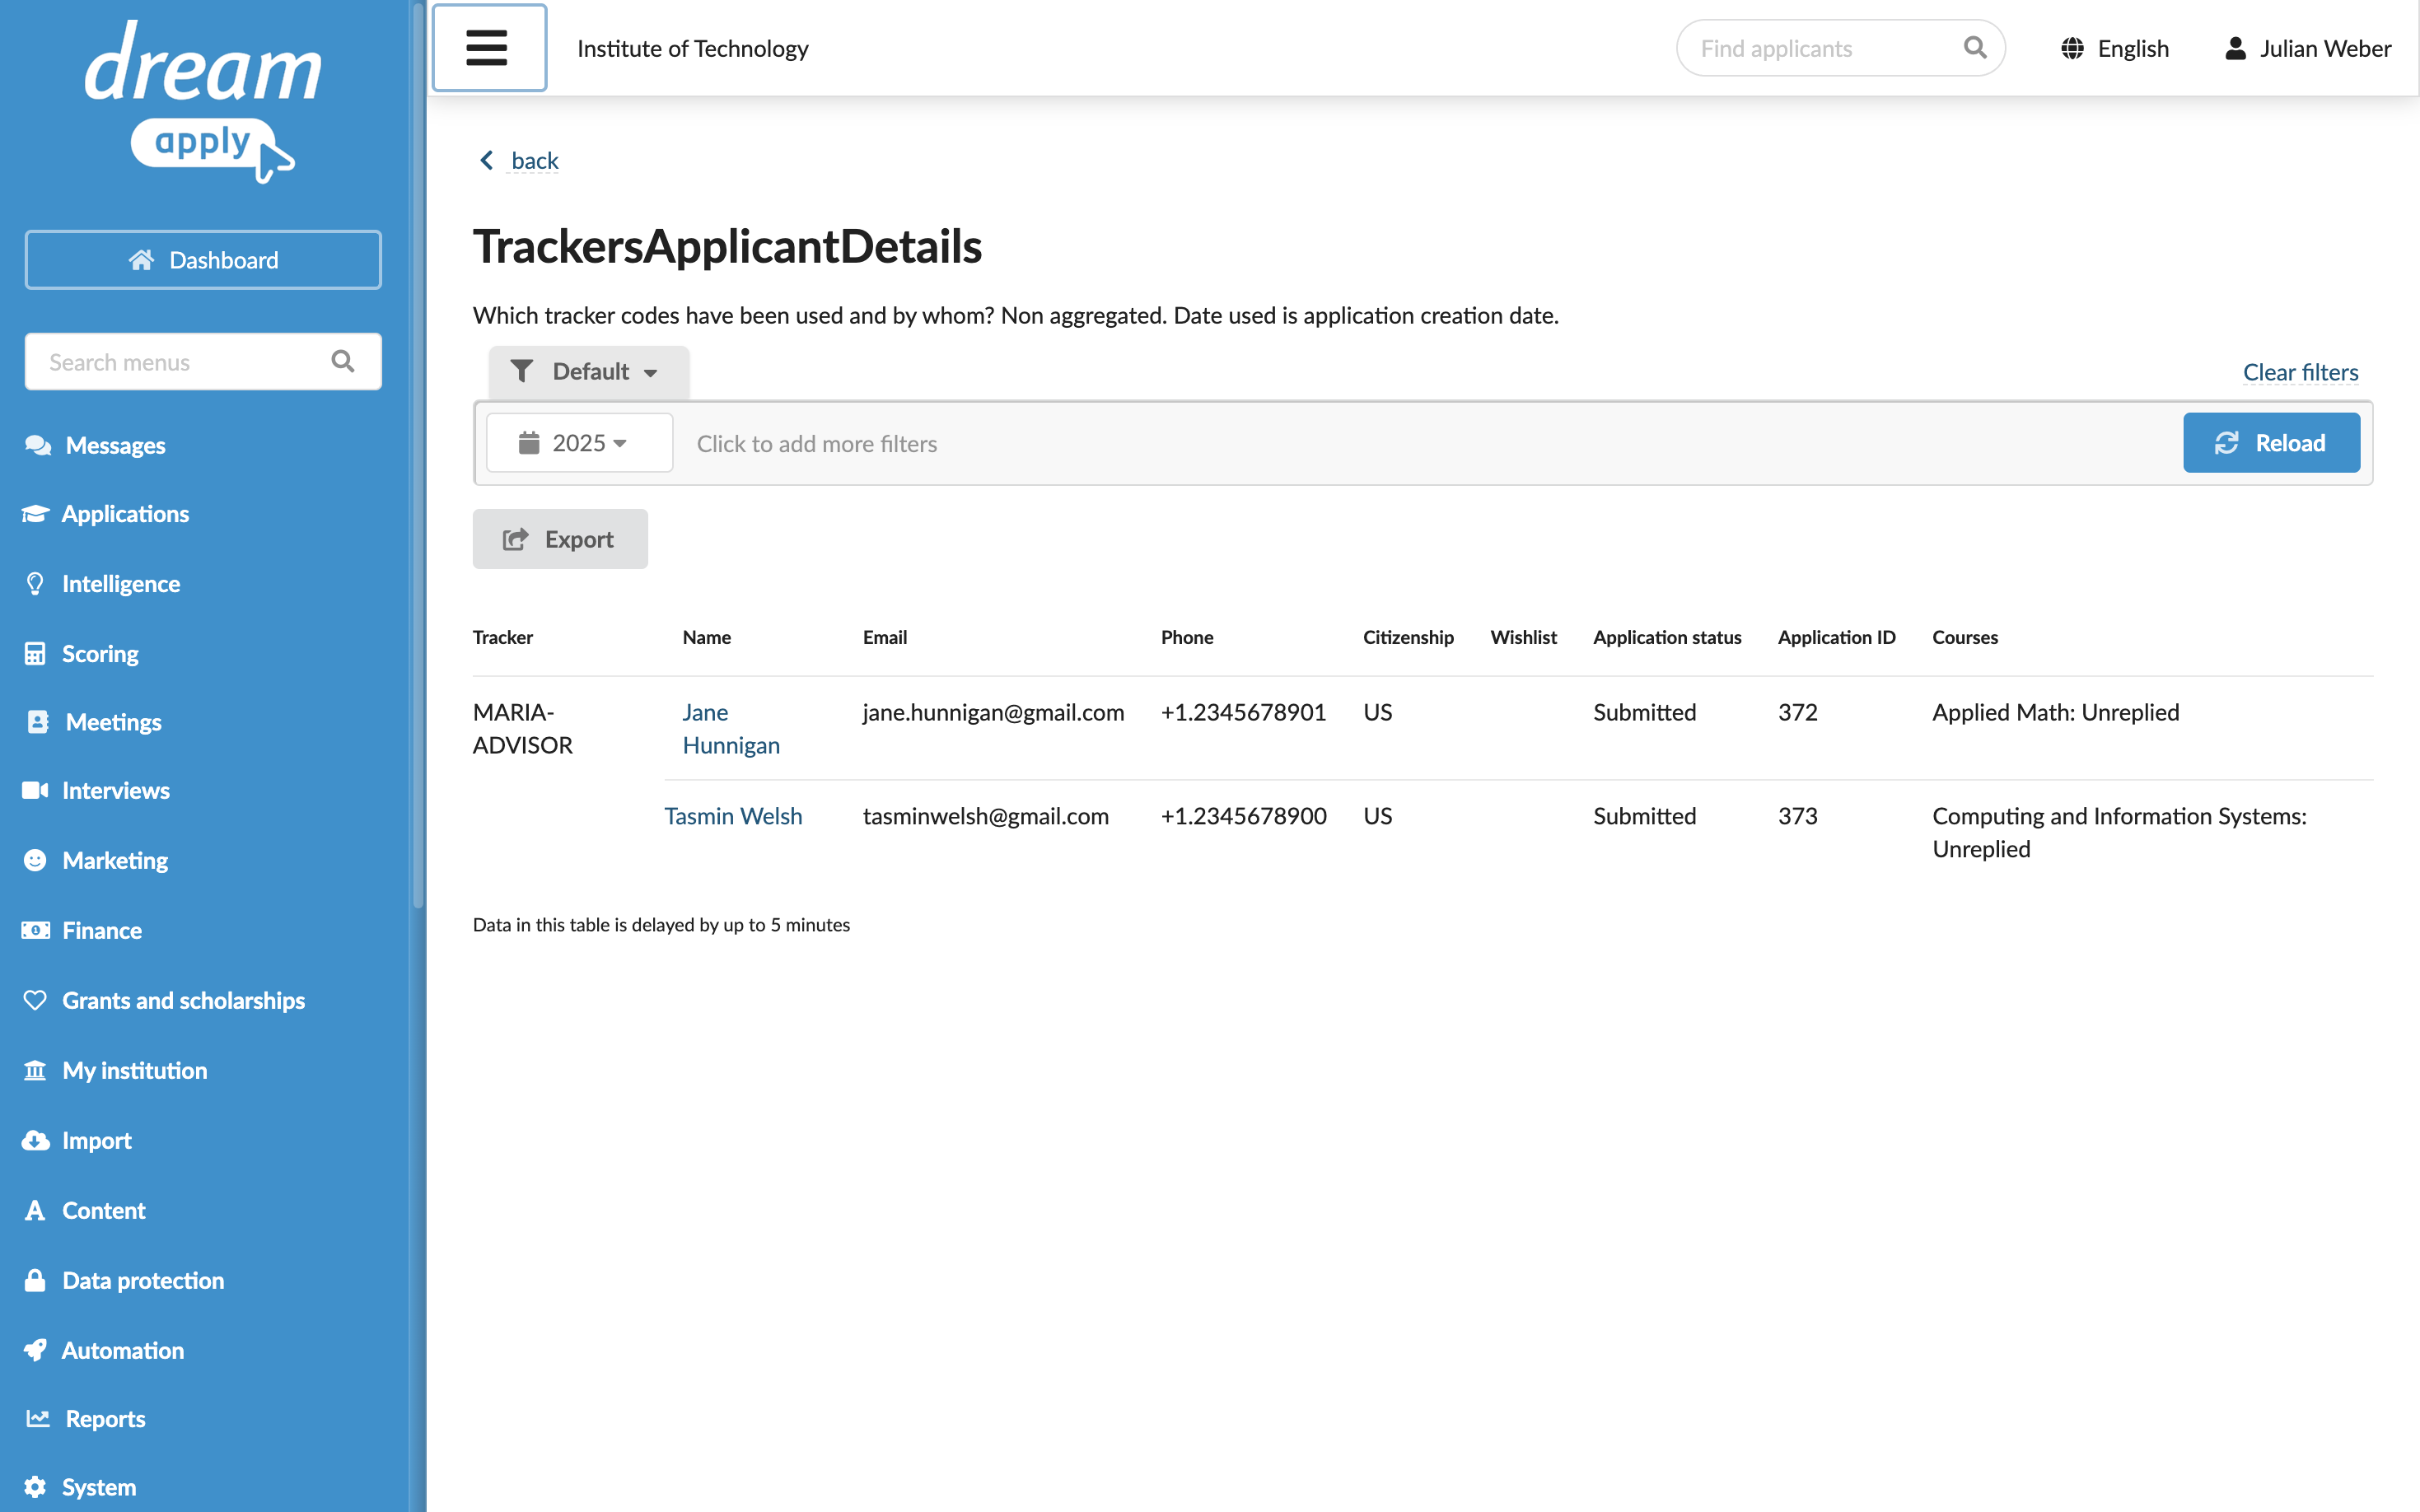The height and width of the screenshot is (1512, 2420).
Task: Click the System gear icon
Action: click(35, 1487)
